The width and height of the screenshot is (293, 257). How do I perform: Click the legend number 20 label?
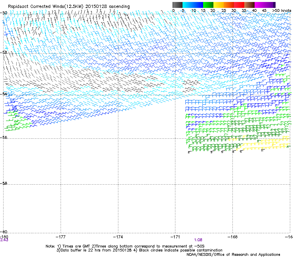[x=213, y=11]
